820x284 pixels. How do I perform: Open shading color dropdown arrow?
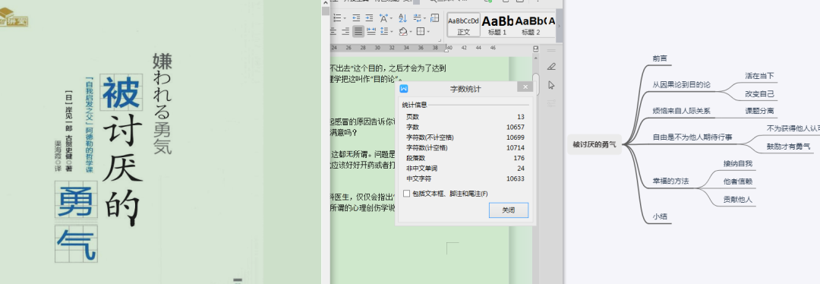click(411, 31)
